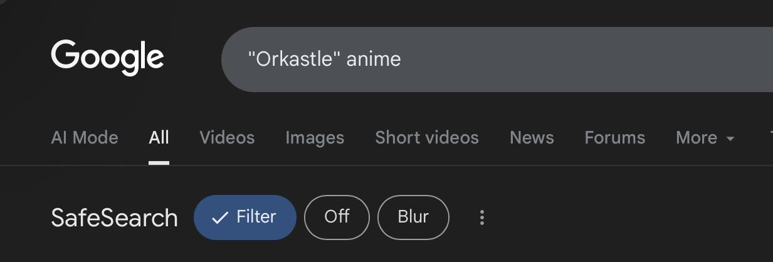Show Images results
773x262 pixels.
[315, 138]
